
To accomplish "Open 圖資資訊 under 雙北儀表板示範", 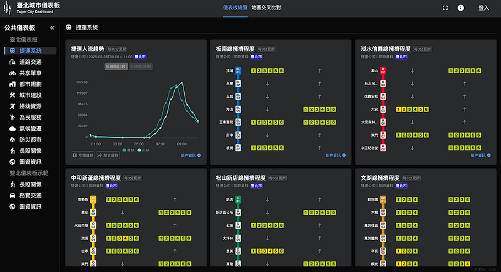I will (x=31, y=206).
